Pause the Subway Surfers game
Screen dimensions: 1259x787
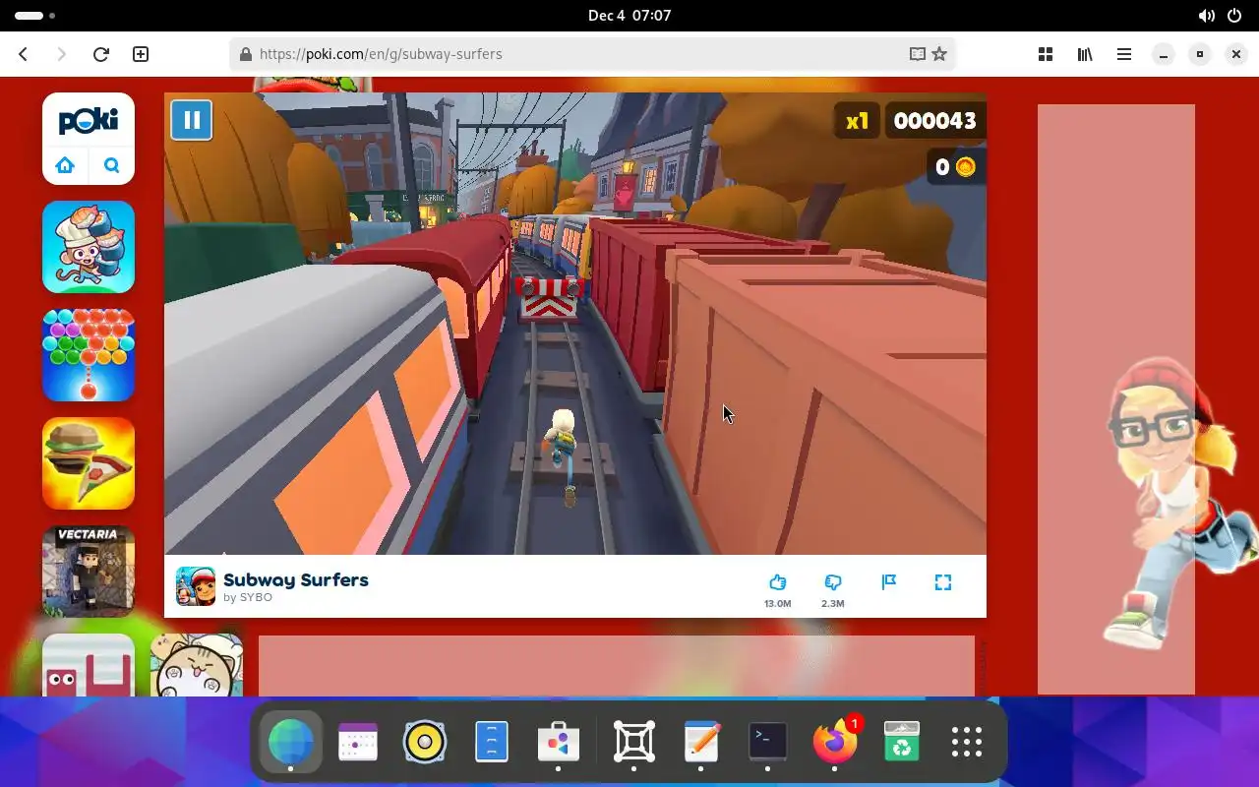point(191,121)
